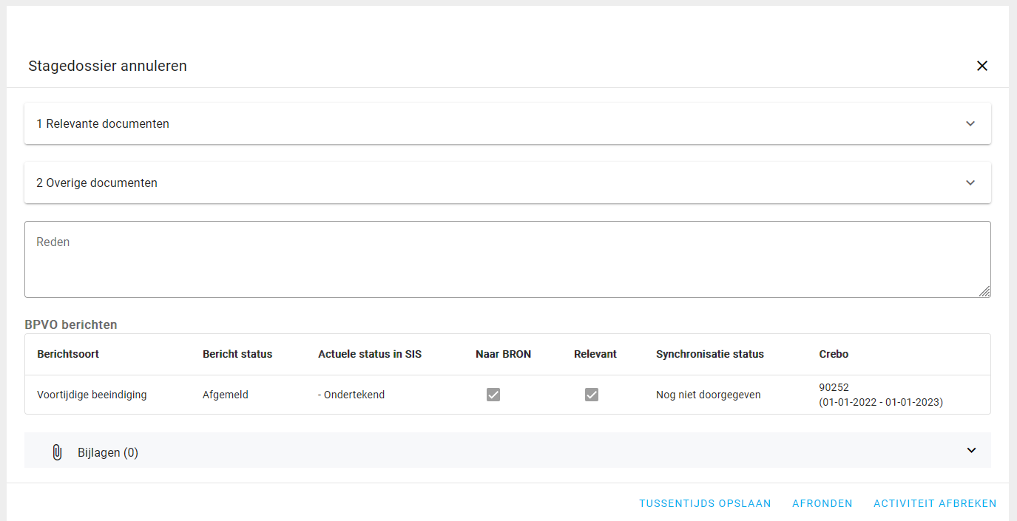Click the ACTIVITEIT AFBREKEN link
The height and width of the screenshot is (521, 1017).
pos(935,503)
